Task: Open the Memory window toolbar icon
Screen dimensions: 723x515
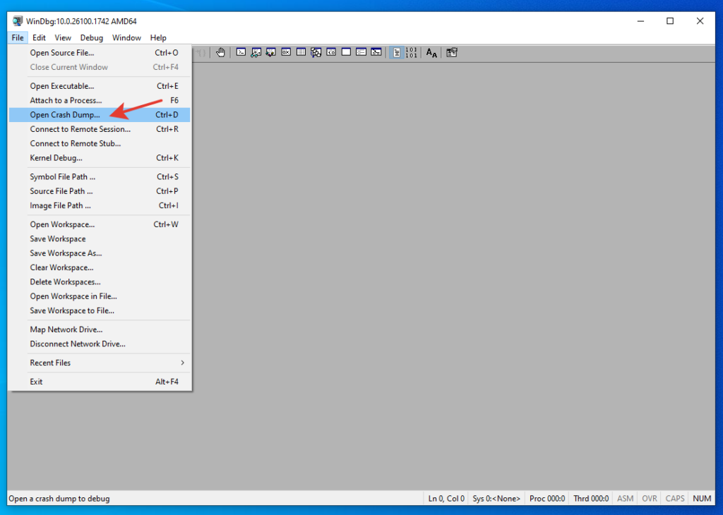Action: coord(301,52)
